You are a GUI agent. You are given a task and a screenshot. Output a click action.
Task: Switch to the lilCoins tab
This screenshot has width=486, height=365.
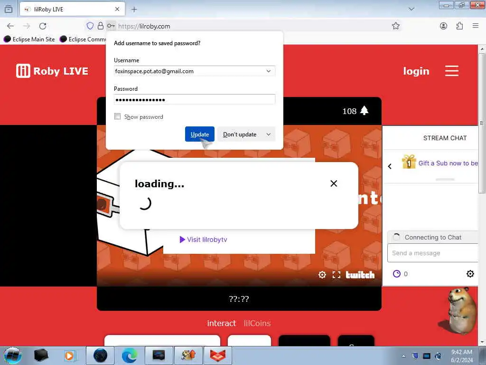tap(257, 323)
